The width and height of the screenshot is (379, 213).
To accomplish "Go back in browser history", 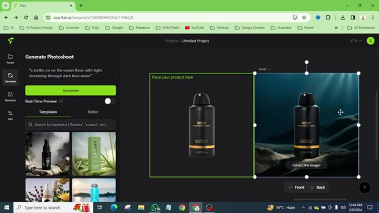I will click(x=6, y=17).
